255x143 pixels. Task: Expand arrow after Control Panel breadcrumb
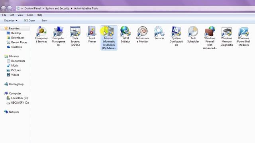43,8
